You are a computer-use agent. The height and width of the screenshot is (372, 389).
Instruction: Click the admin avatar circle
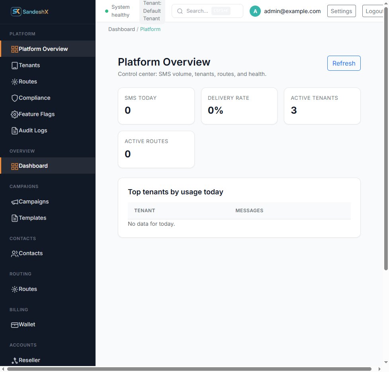tap(255, 11)
